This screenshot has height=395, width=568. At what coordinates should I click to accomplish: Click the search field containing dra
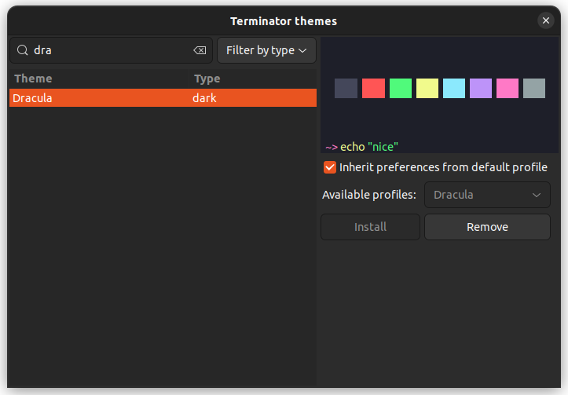tap(111, 50)
